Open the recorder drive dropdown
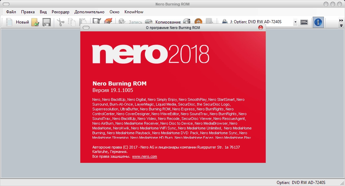The width and height of the screenshot is (345, 186). [x=295, y=22]
